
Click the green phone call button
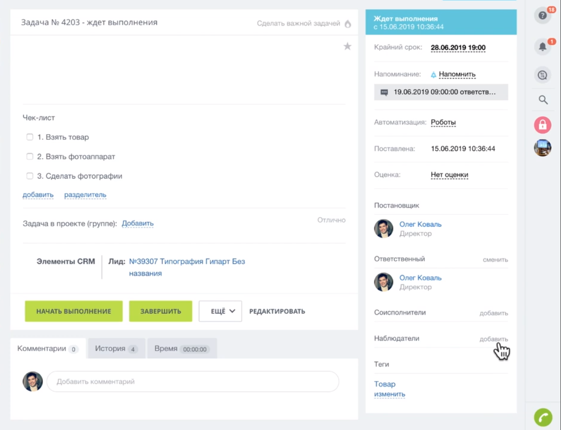pos(543,418)
